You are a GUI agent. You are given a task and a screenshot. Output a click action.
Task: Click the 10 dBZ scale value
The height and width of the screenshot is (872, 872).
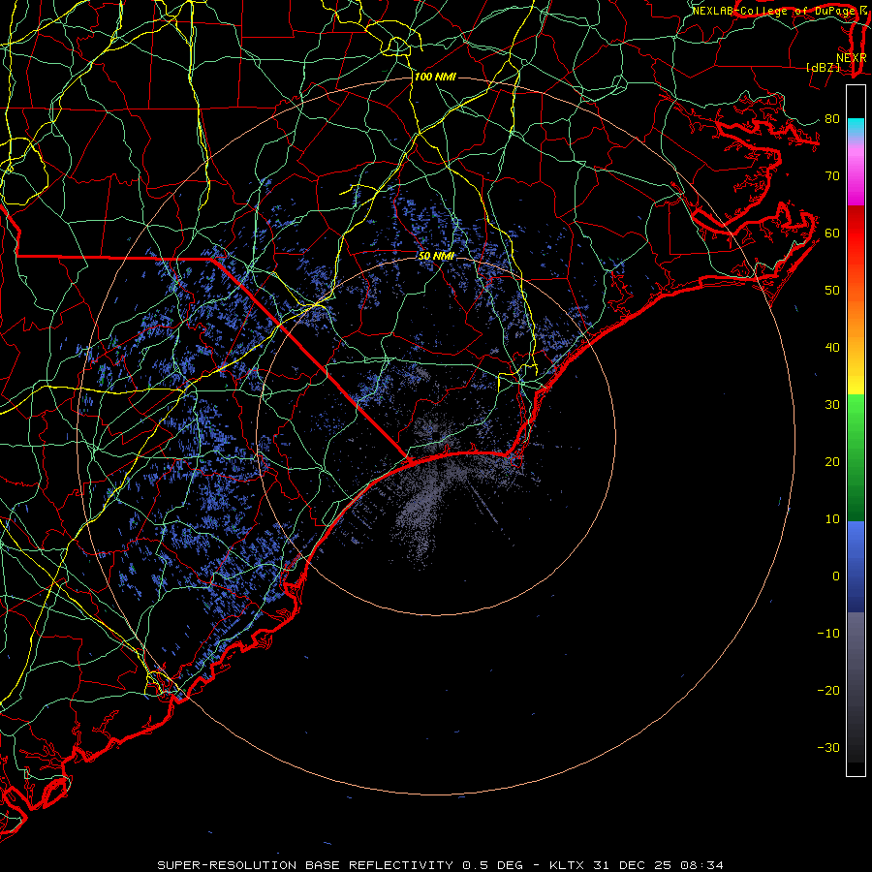(x=832, y=519)
